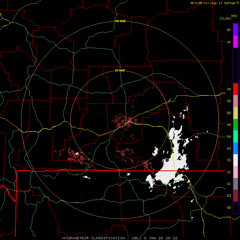The height and width of the screenshot is (240, 240).
Task: Click the HR legend label
Action: pyautogui.click(x=229, y=125)
